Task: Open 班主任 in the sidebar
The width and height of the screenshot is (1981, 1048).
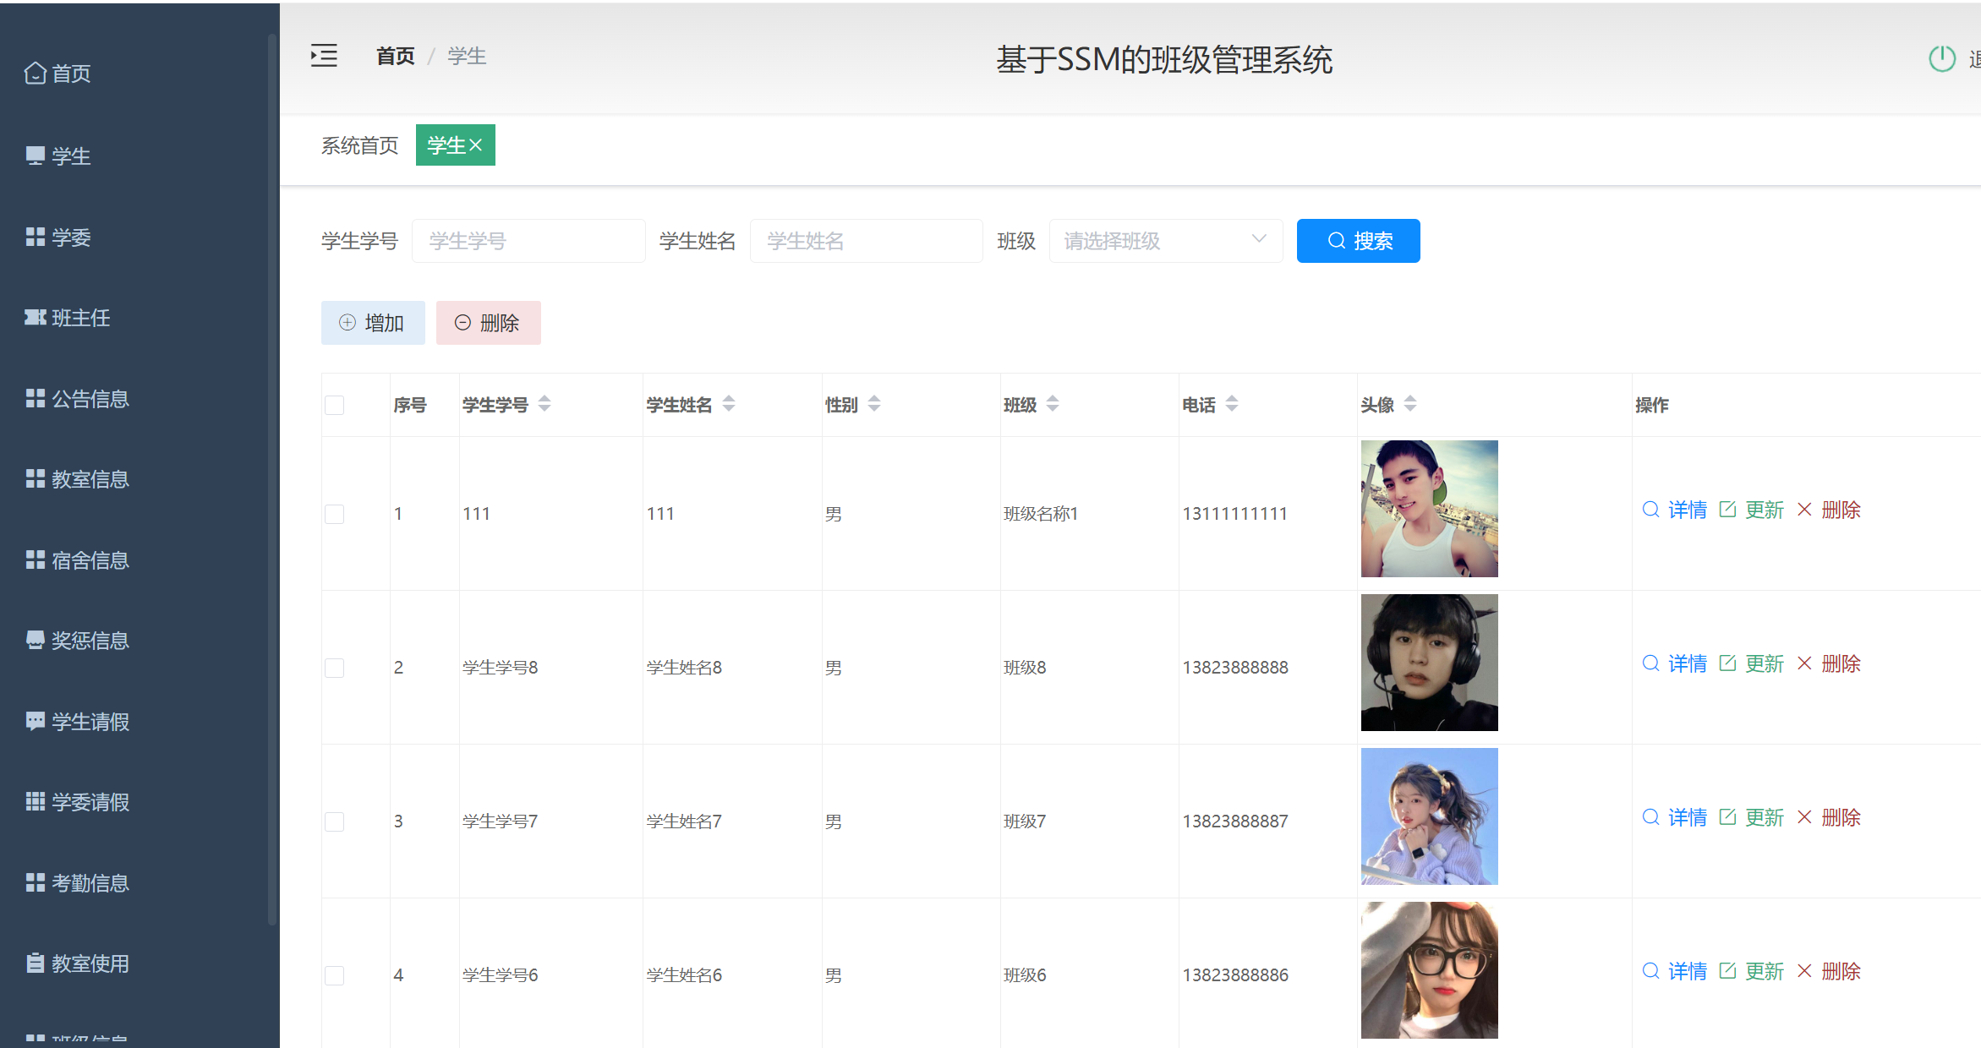Action: pos(80,318)
